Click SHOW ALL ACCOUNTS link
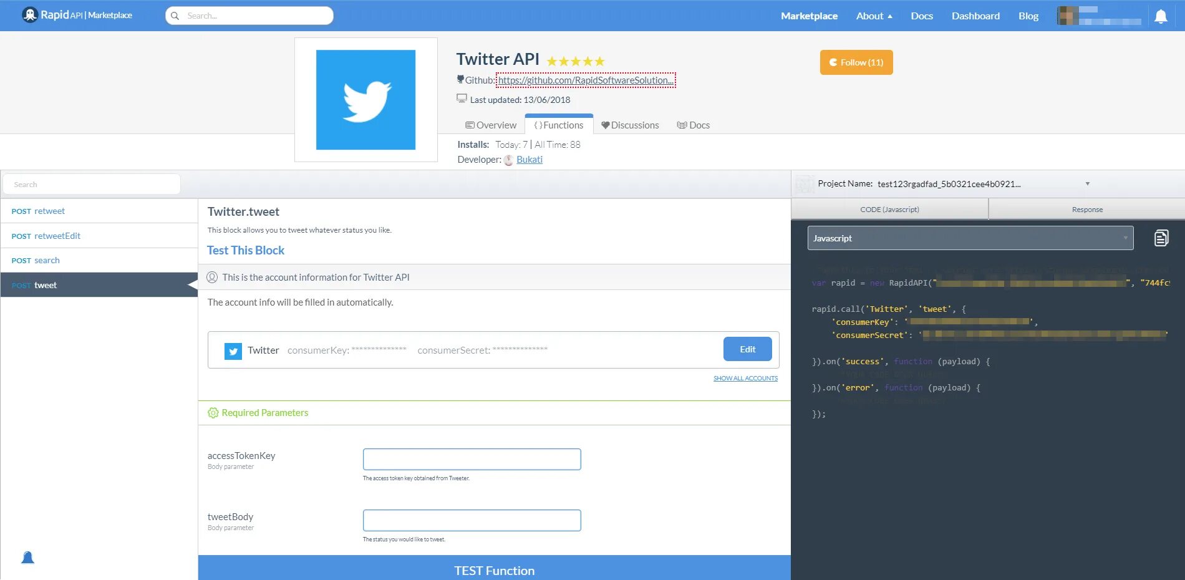 pos(745,379)
